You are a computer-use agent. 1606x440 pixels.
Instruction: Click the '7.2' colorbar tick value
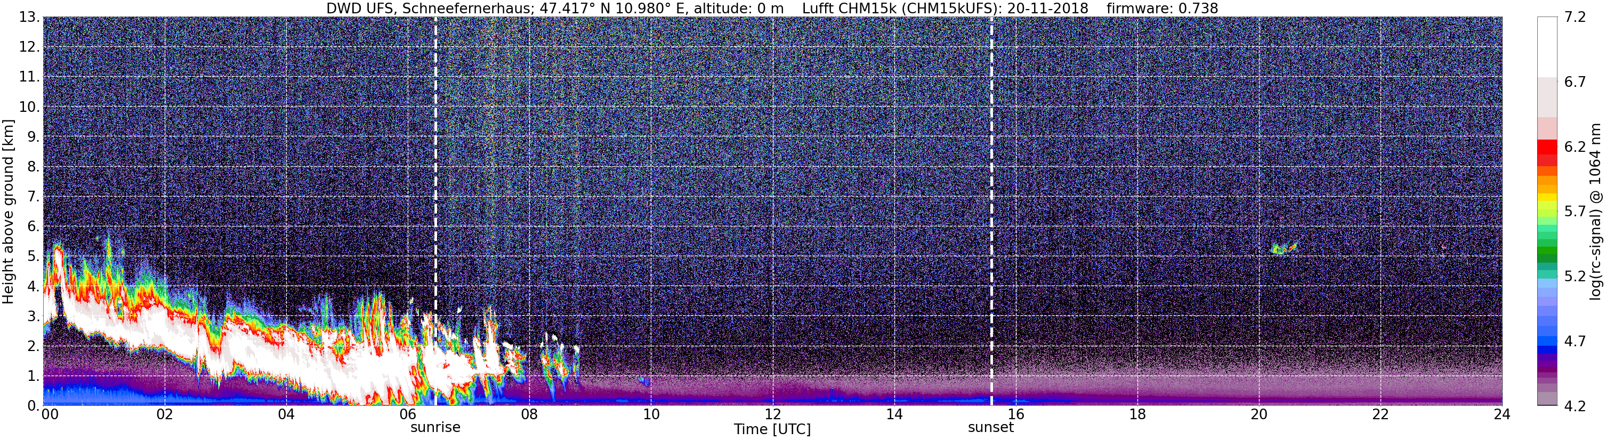point(1575,17)
